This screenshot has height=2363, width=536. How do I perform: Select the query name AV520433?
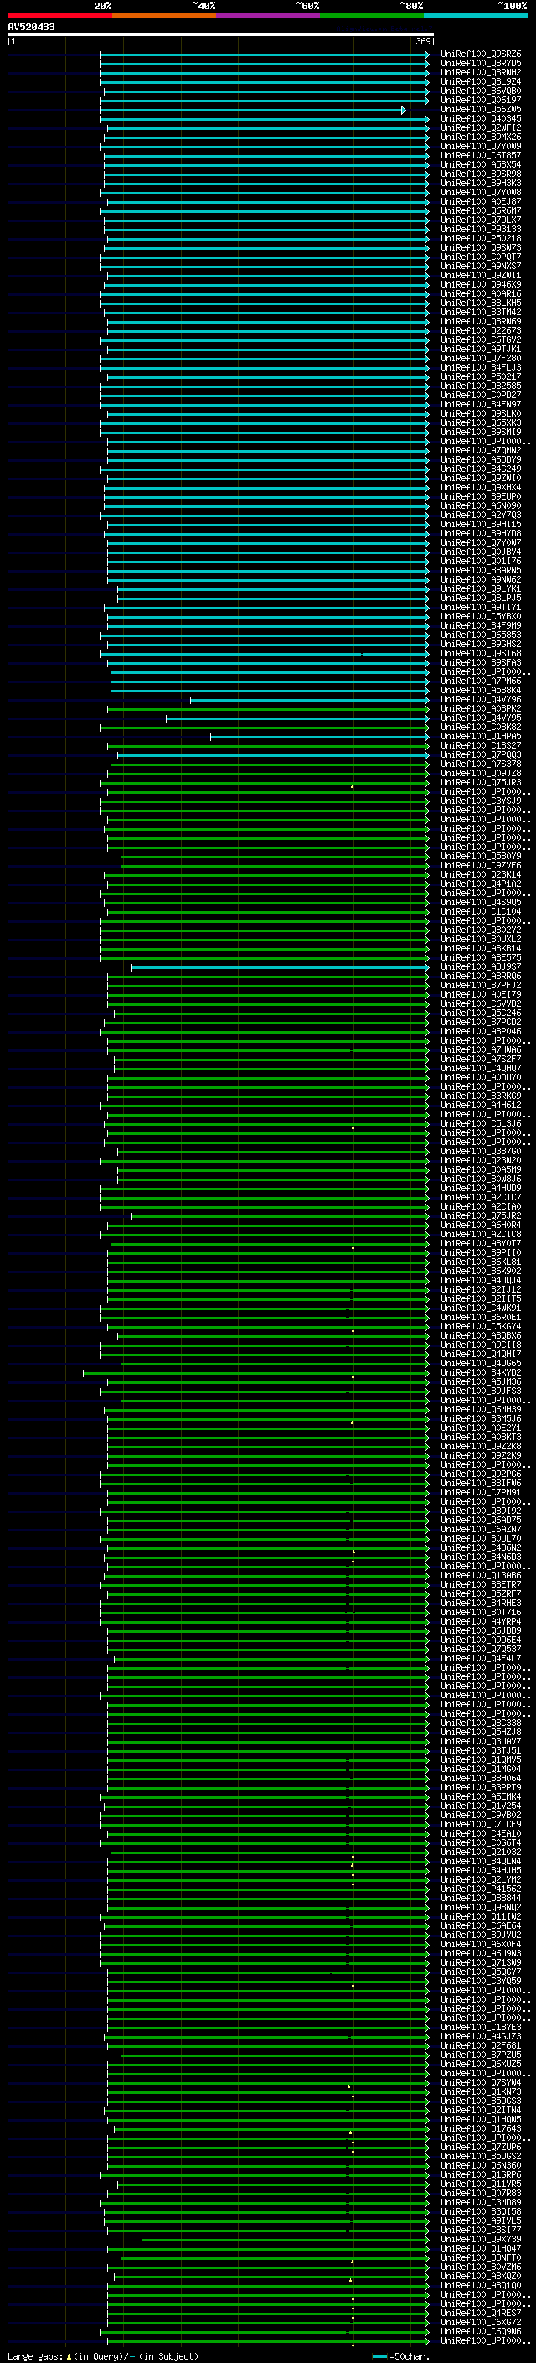tap(31, 27)
